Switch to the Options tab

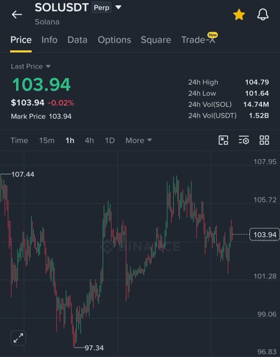[115, 40]
